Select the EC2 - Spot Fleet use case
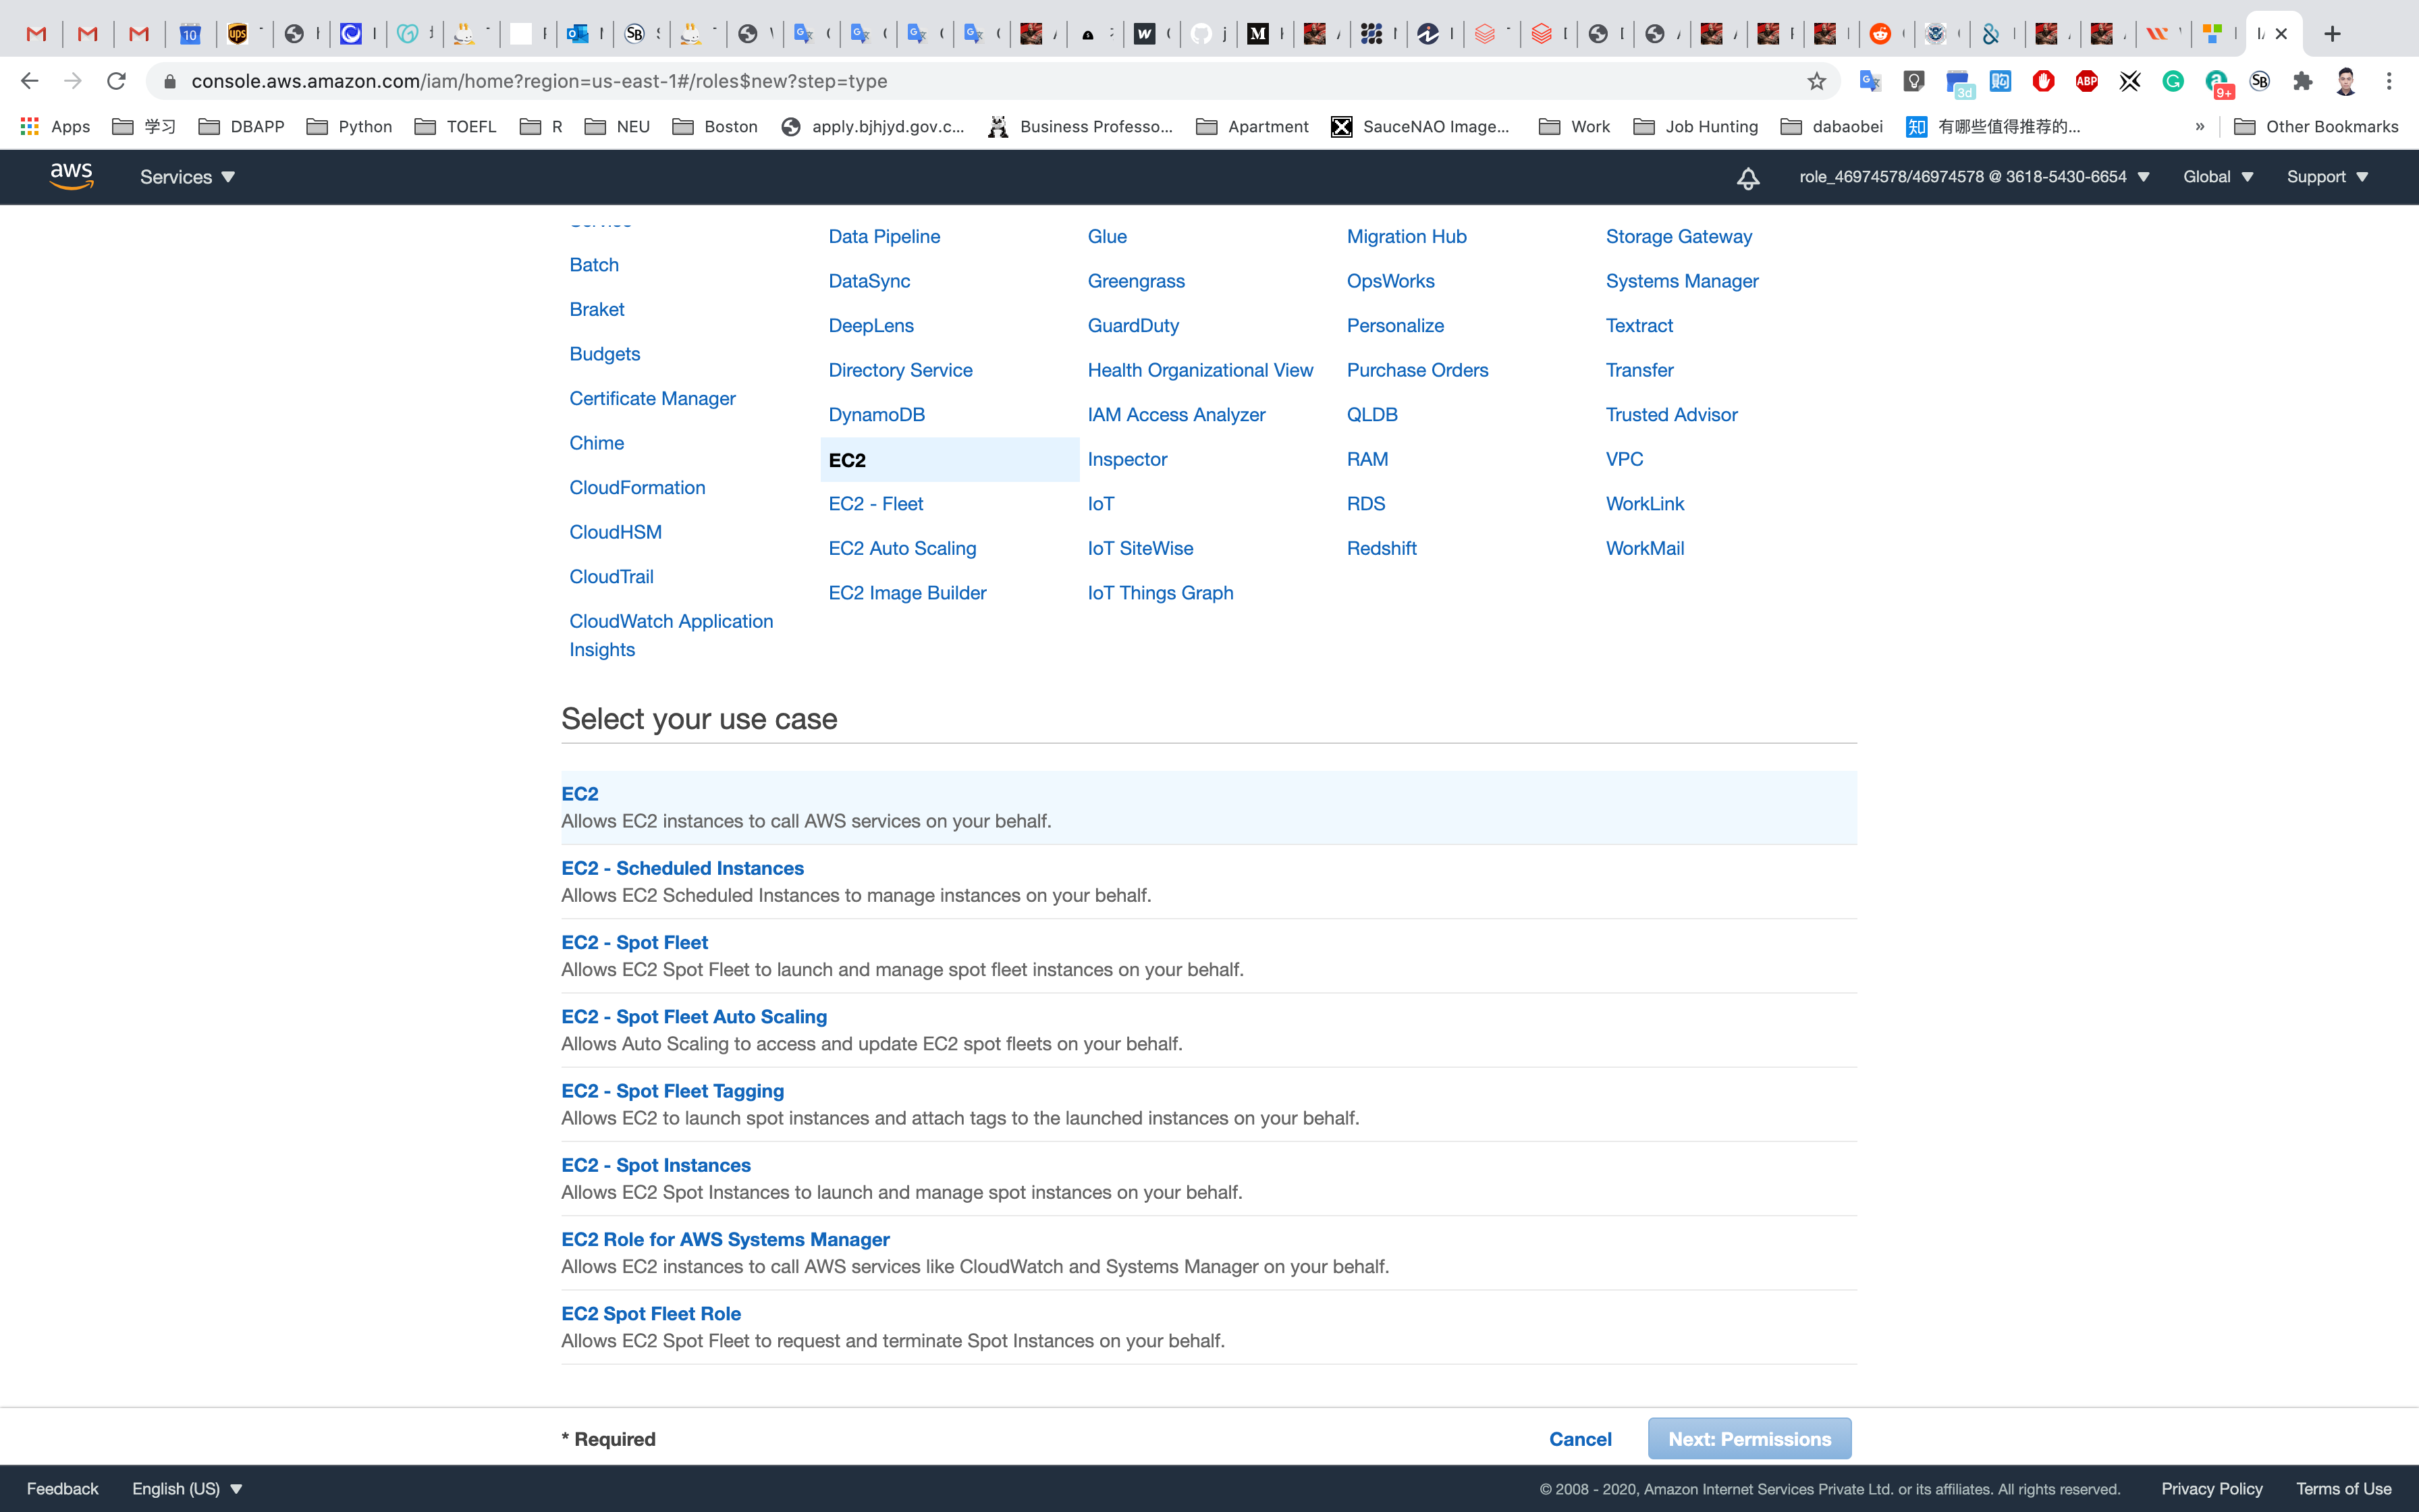Image resolution: width=2419 pixels, height=1512 pixels. 634,942
